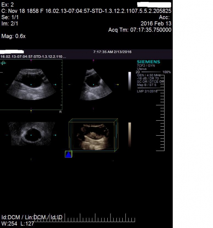213x228 pixels.
Task: Click the LMP 2/1/2016 label
Action: point(147,91)
